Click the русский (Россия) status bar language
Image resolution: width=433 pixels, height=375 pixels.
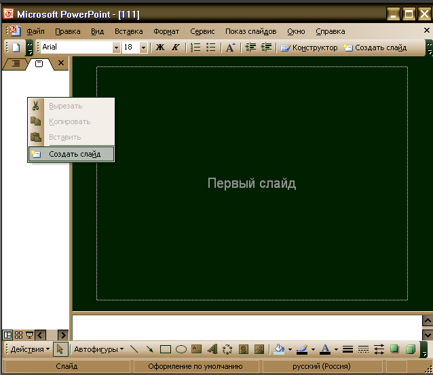point(322,366)
